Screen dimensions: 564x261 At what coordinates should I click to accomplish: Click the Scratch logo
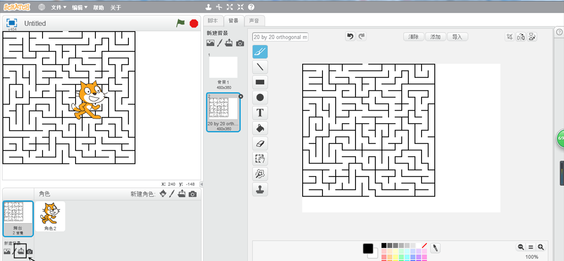(17, 7)
